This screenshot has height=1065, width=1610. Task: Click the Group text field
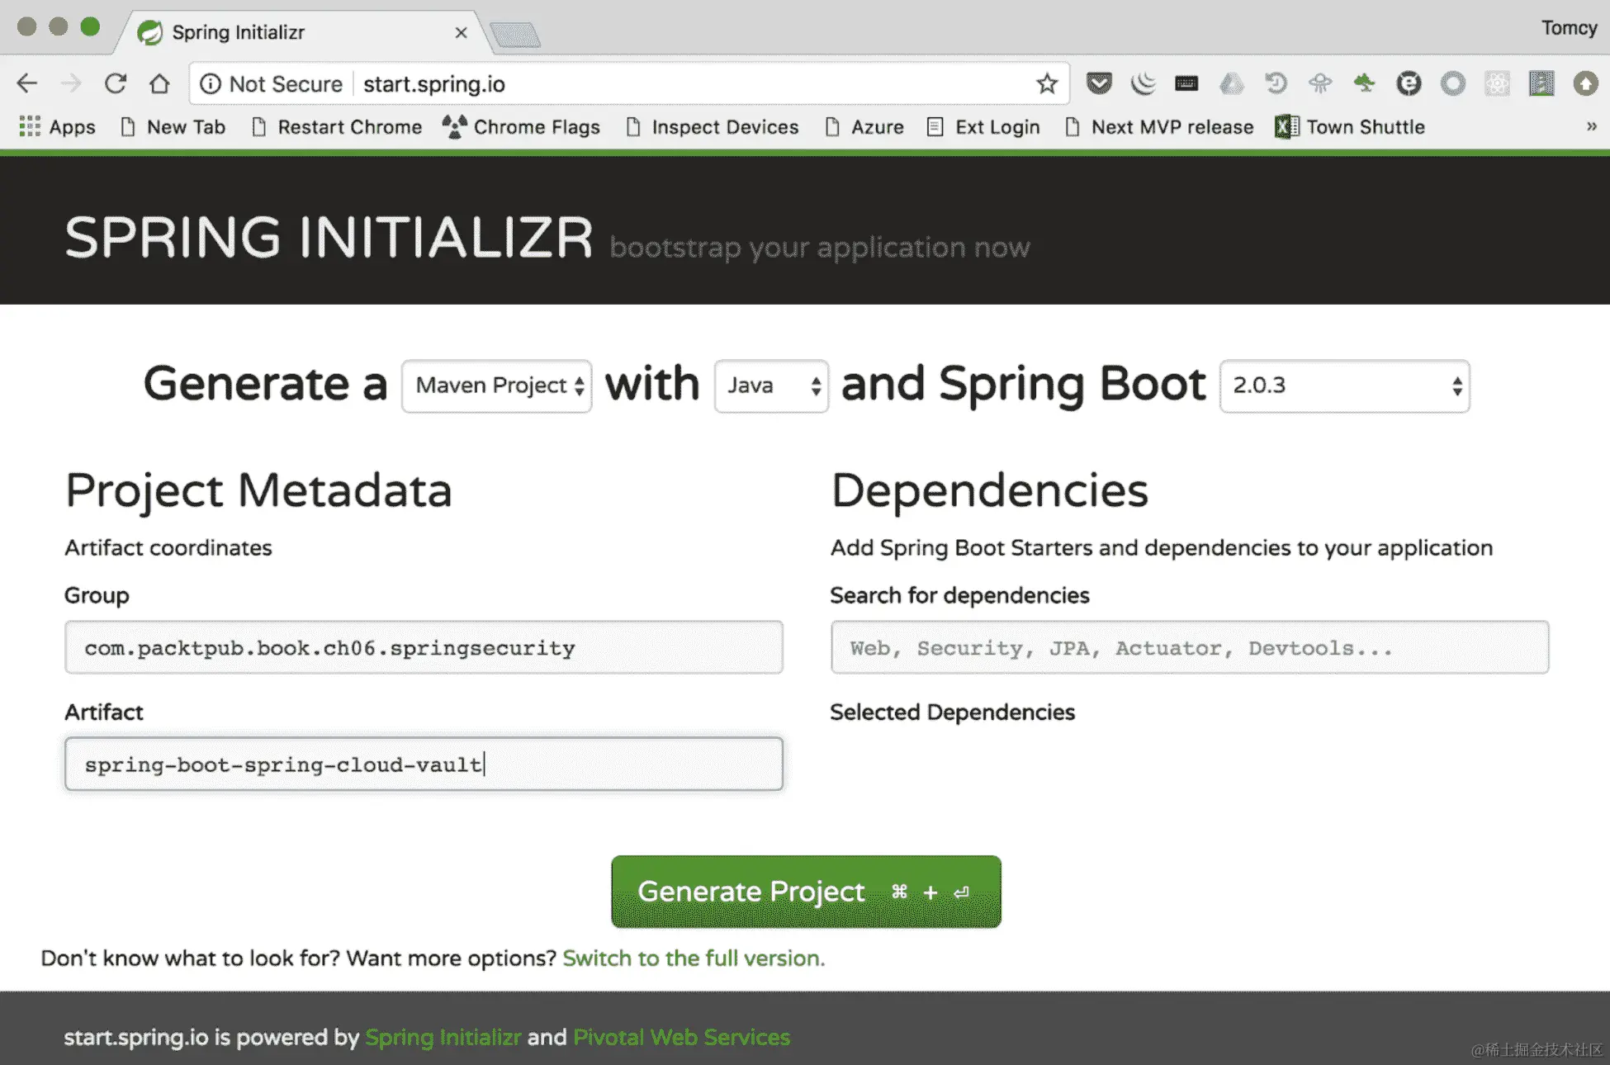(424, 647)
